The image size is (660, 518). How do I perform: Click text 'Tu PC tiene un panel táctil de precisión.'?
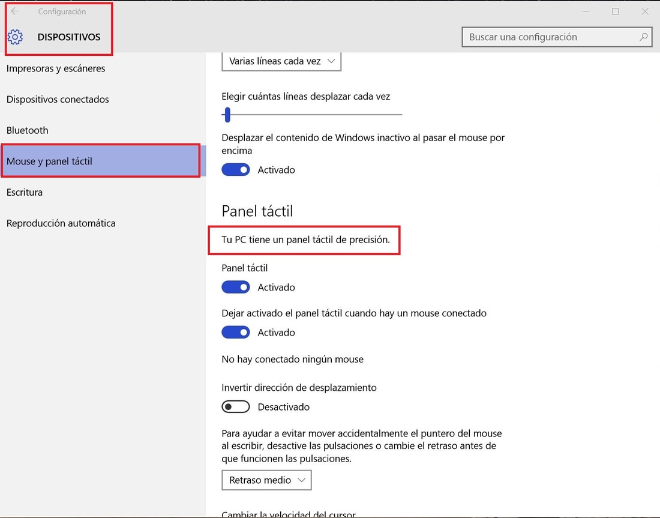pyautogui.click(x=305, y=239)
